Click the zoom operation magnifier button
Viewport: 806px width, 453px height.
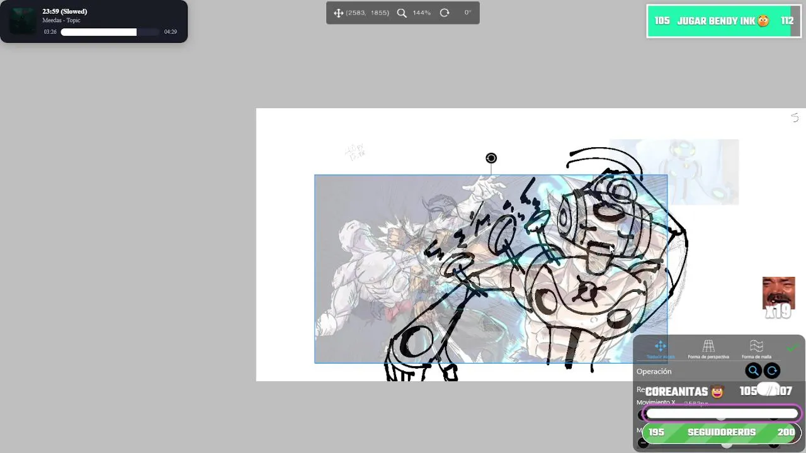(x=753, y=371)
